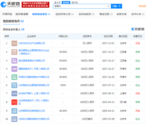Open the 曾经任职 24 tab
Viewport: 146px width, 124px height.
coord(106,14)
